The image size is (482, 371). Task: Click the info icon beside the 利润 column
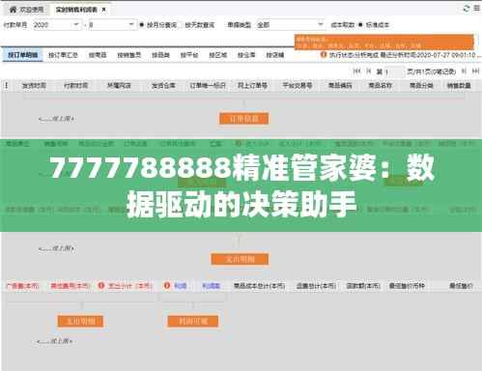[x=167, y=285]
